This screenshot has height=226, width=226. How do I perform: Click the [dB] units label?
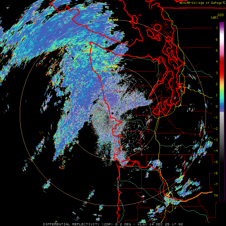tap(214, 17)
